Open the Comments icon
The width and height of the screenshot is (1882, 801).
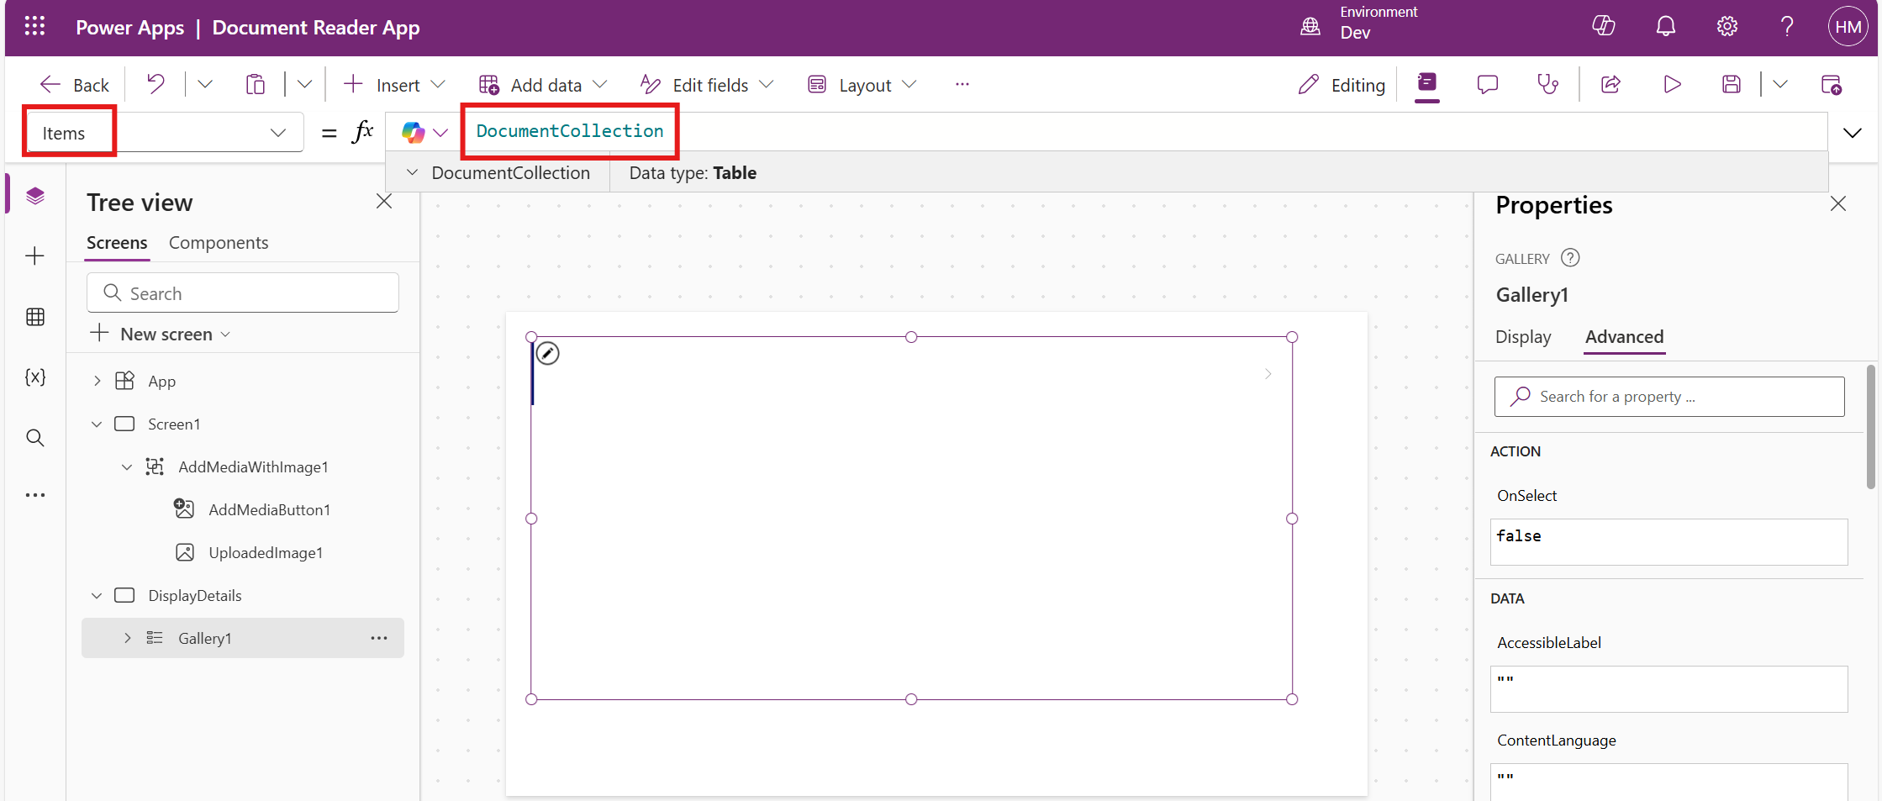(x=1487, y=84)
